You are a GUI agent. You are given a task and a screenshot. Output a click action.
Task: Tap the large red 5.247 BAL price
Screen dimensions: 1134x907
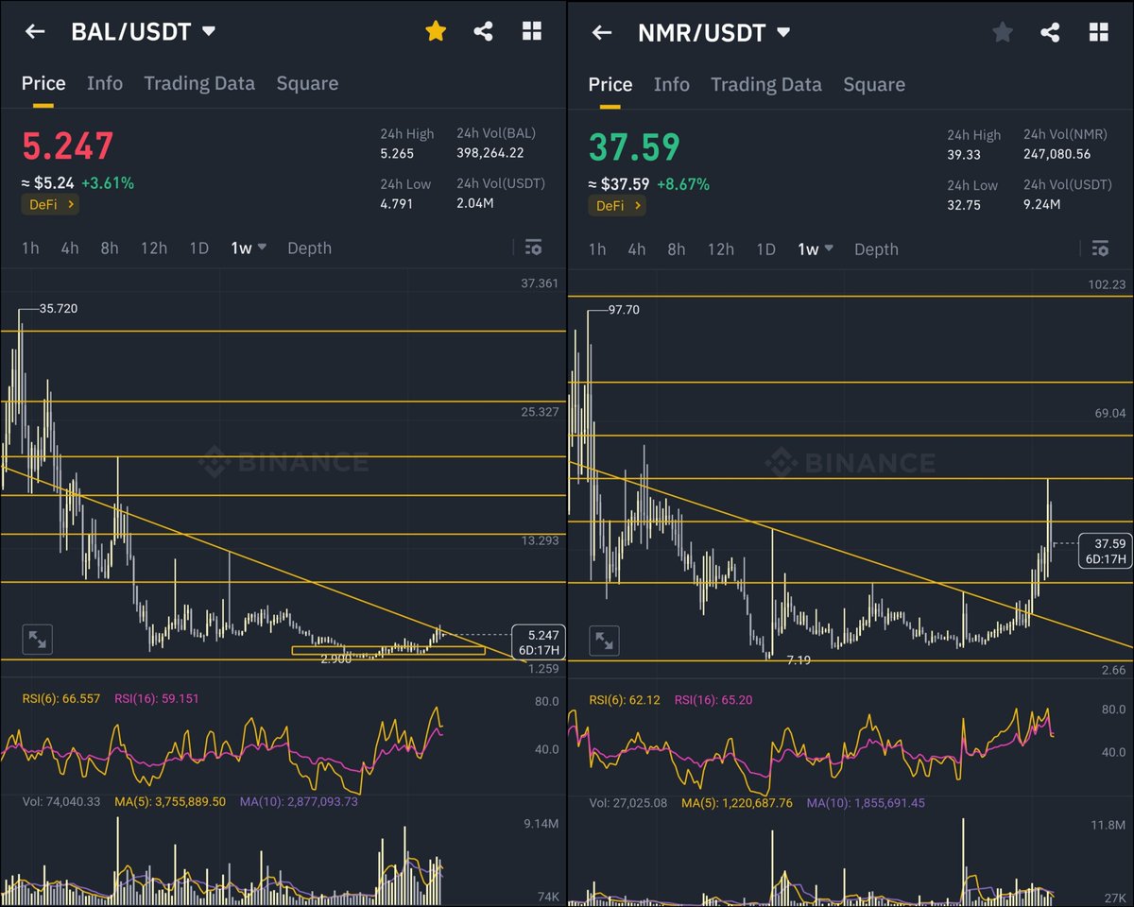pyautogui.click(x=67, y=147)
